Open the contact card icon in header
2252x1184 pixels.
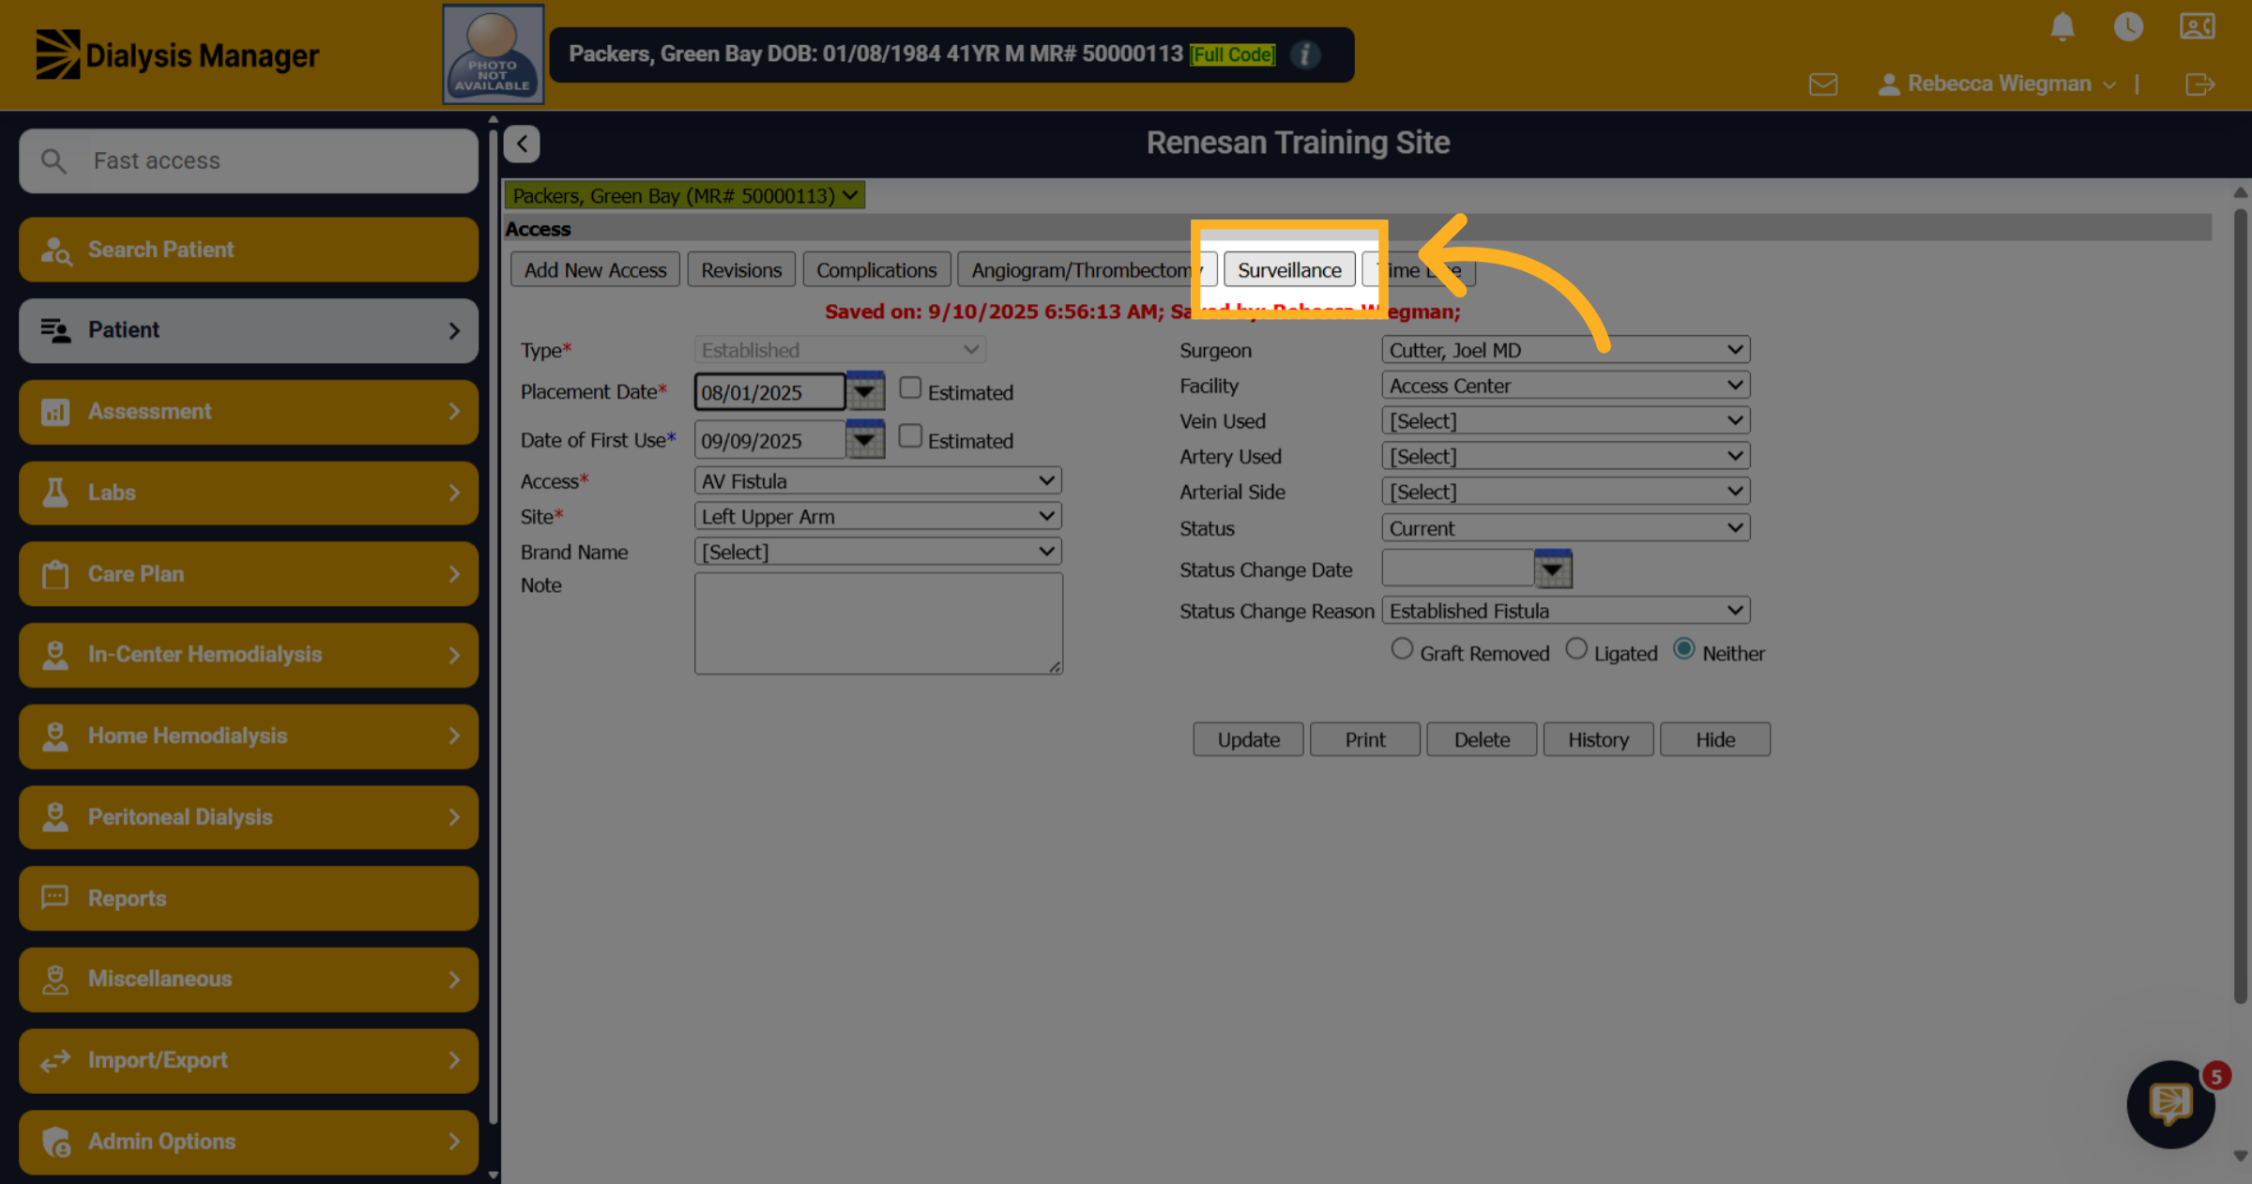click(2197, 26)
